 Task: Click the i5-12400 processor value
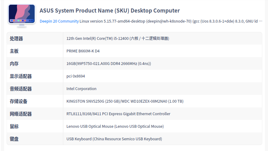(x=117, y=39)
